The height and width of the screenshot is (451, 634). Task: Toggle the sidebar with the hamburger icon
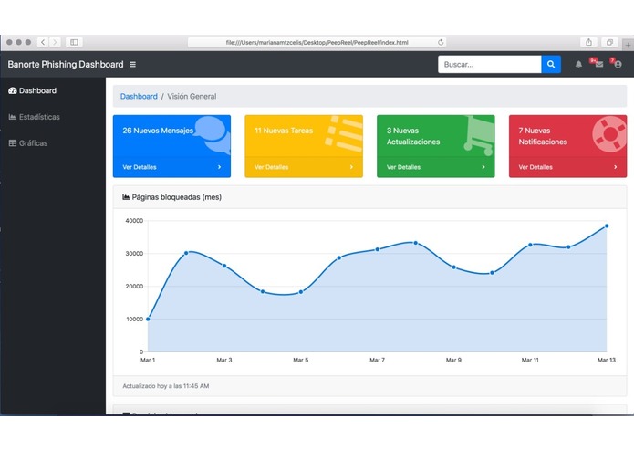pyautogui.click(x=132, y=64)
